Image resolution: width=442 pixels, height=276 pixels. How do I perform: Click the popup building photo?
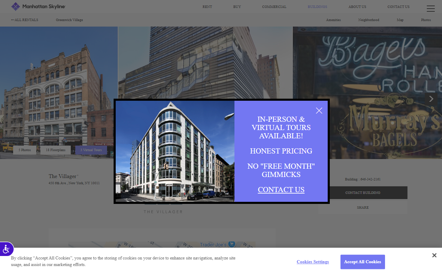[x=175, y=151]
